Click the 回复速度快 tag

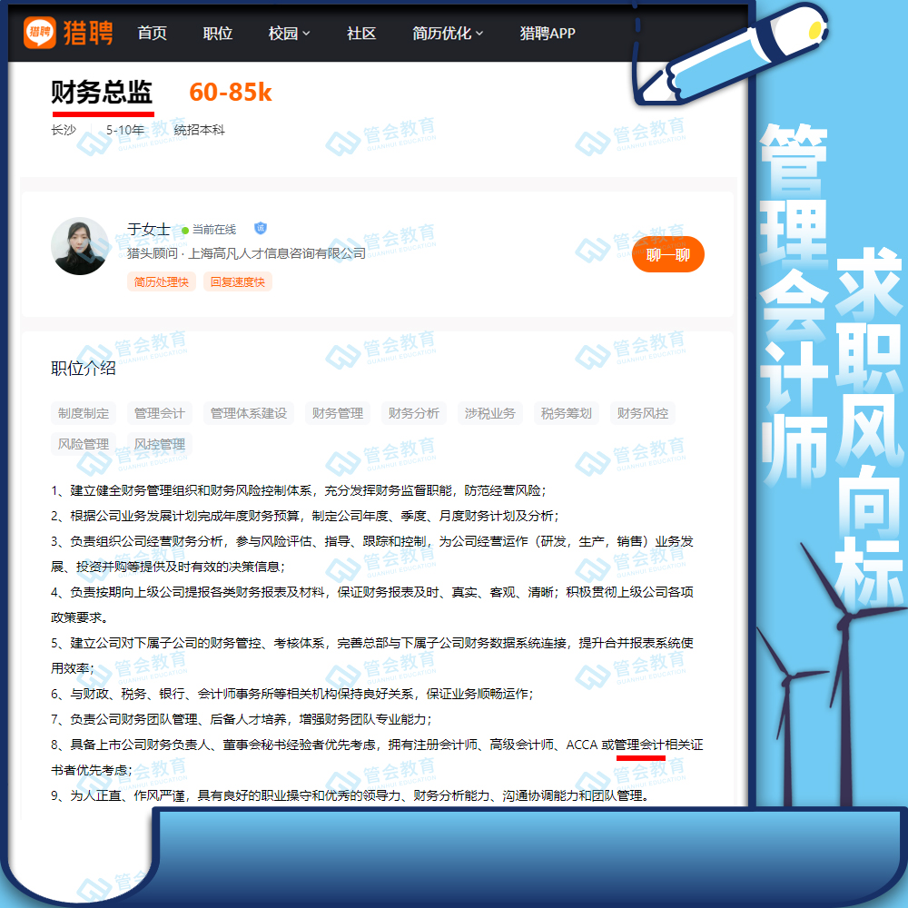click(x=237, y=281)
